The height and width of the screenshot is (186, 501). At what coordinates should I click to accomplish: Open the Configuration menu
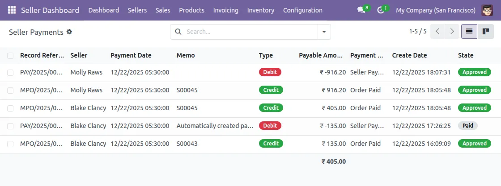pyautogui.click(x=302, y=10)
